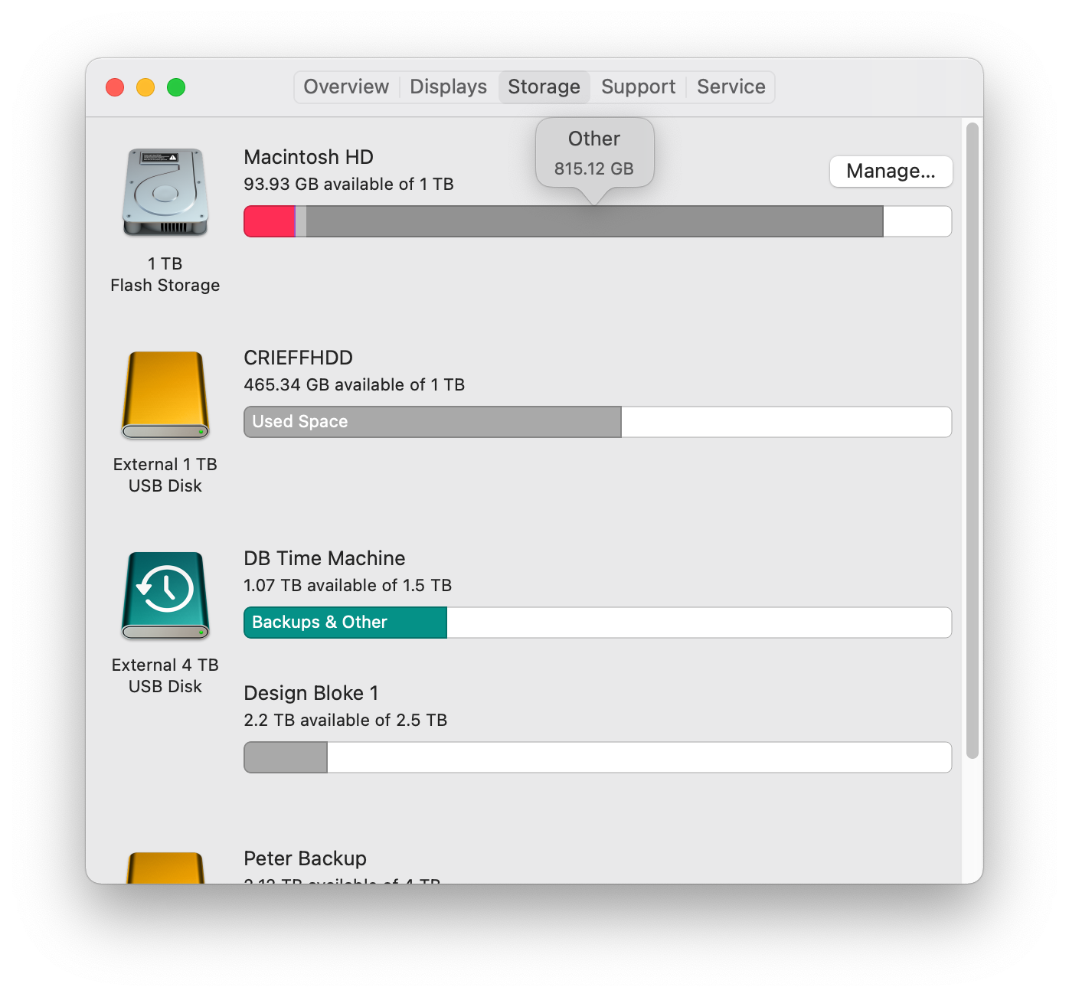Click the CRIEFFHDD orange external disk icon
This screenshot has width=1069, height=997.
(x=165, y=395)
